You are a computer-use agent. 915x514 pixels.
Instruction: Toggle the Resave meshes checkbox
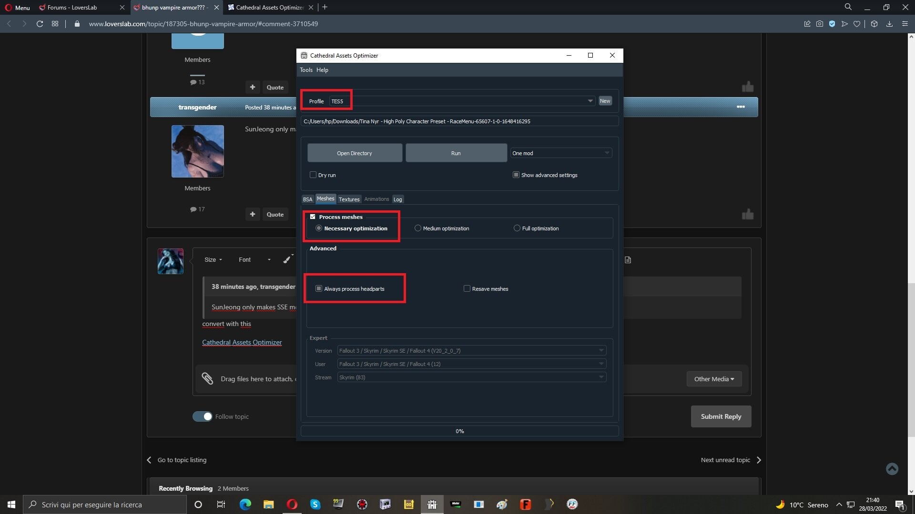467,288
